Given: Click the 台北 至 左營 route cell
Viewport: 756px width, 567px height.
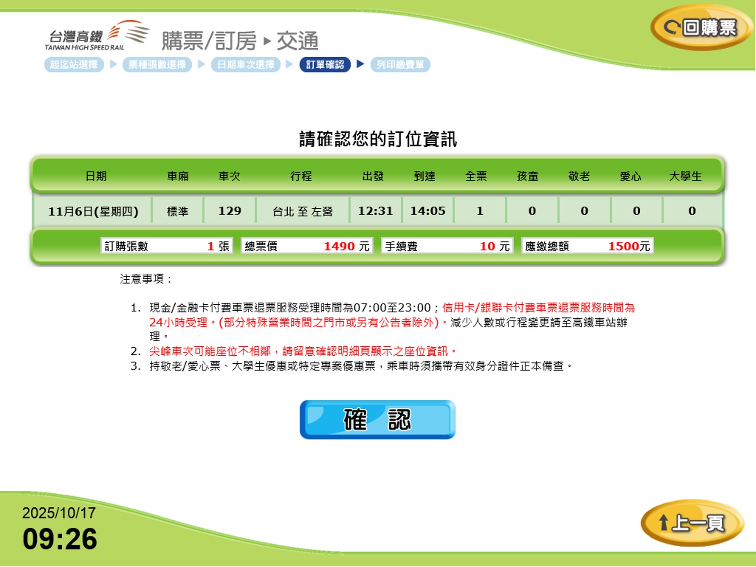Looking at the screenshot, I should click(x=302, y=211).
